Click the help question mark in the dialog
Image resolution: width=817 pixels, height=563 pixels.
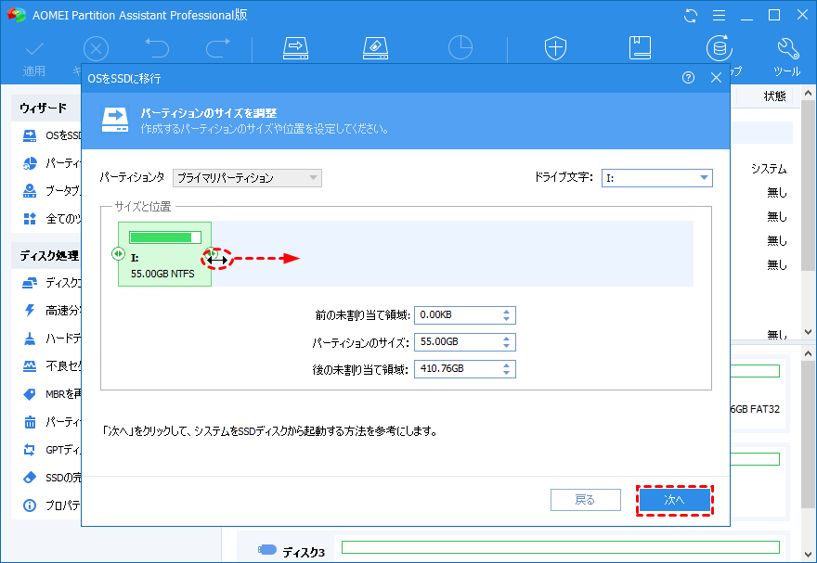pos(688,78)
